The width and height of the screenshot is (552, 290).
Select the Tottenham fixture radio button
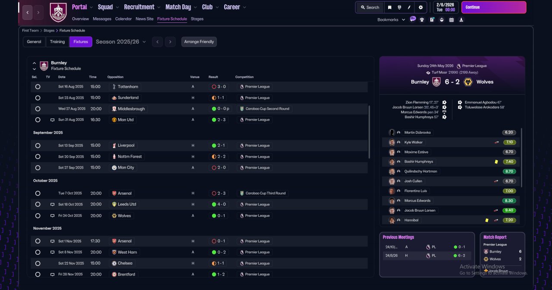tap(38, 87)
